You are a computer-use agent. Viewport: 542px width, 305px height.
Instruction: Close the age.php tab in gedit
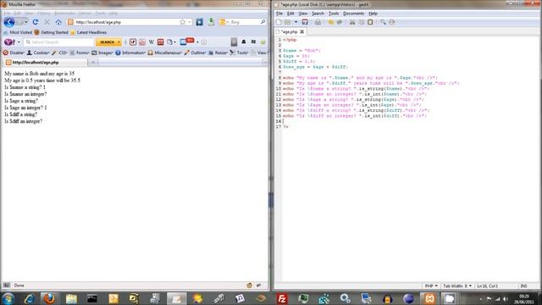(301, 31)
